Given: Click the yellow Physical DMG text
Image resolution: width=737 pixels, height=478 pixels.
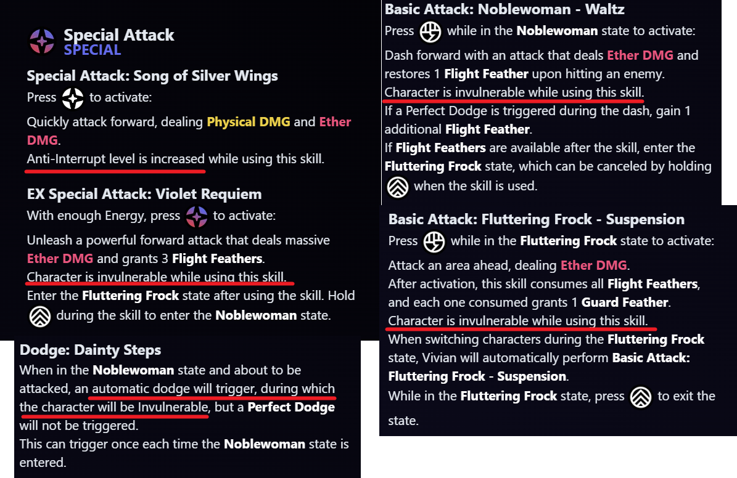Looking at the screenshot, I should [x=249, y=121].
